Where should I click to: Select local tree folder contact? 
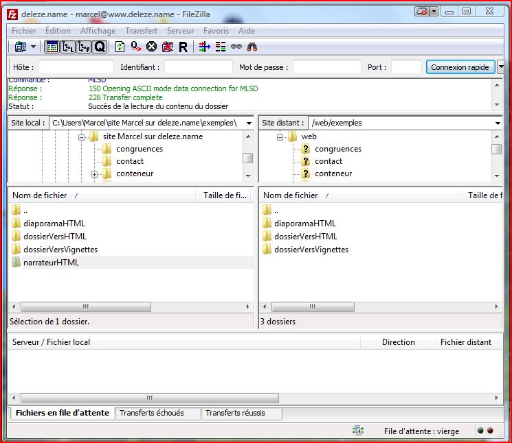pos(130,161)
